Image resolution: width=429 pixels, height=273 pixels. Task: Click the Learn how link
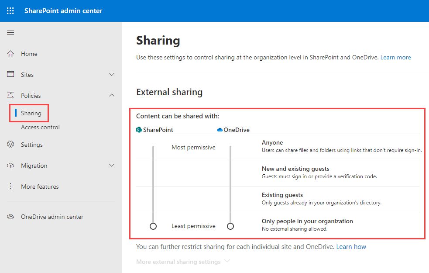[351, 247]
